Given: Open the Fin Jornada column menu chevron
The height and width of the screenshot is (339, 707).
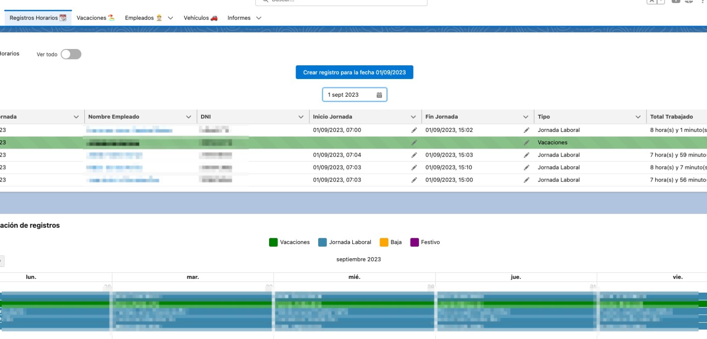Looking at the screenshot, I should [526, 117].
